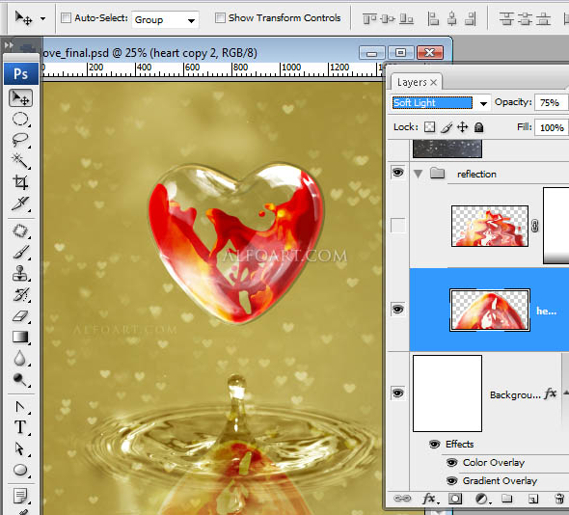Open the tool preset picker arrow
This screenshot has height=515, width=569.
point(42,18)
